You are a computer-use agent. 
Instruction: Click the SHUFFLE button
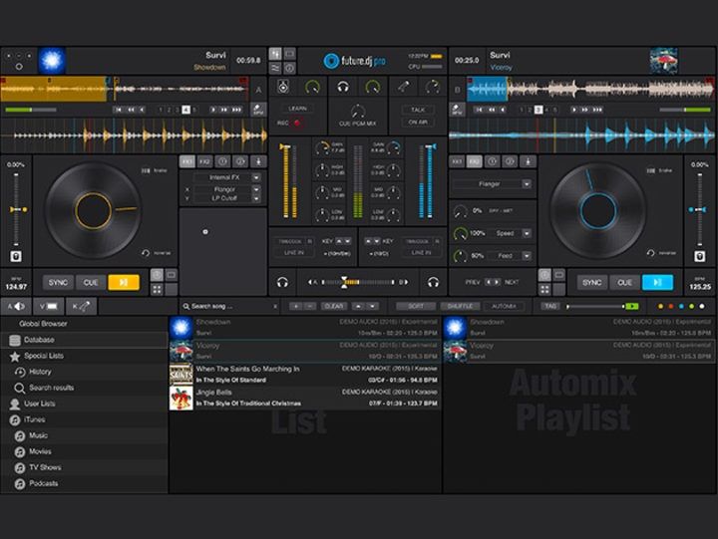(x=460, y=306)
